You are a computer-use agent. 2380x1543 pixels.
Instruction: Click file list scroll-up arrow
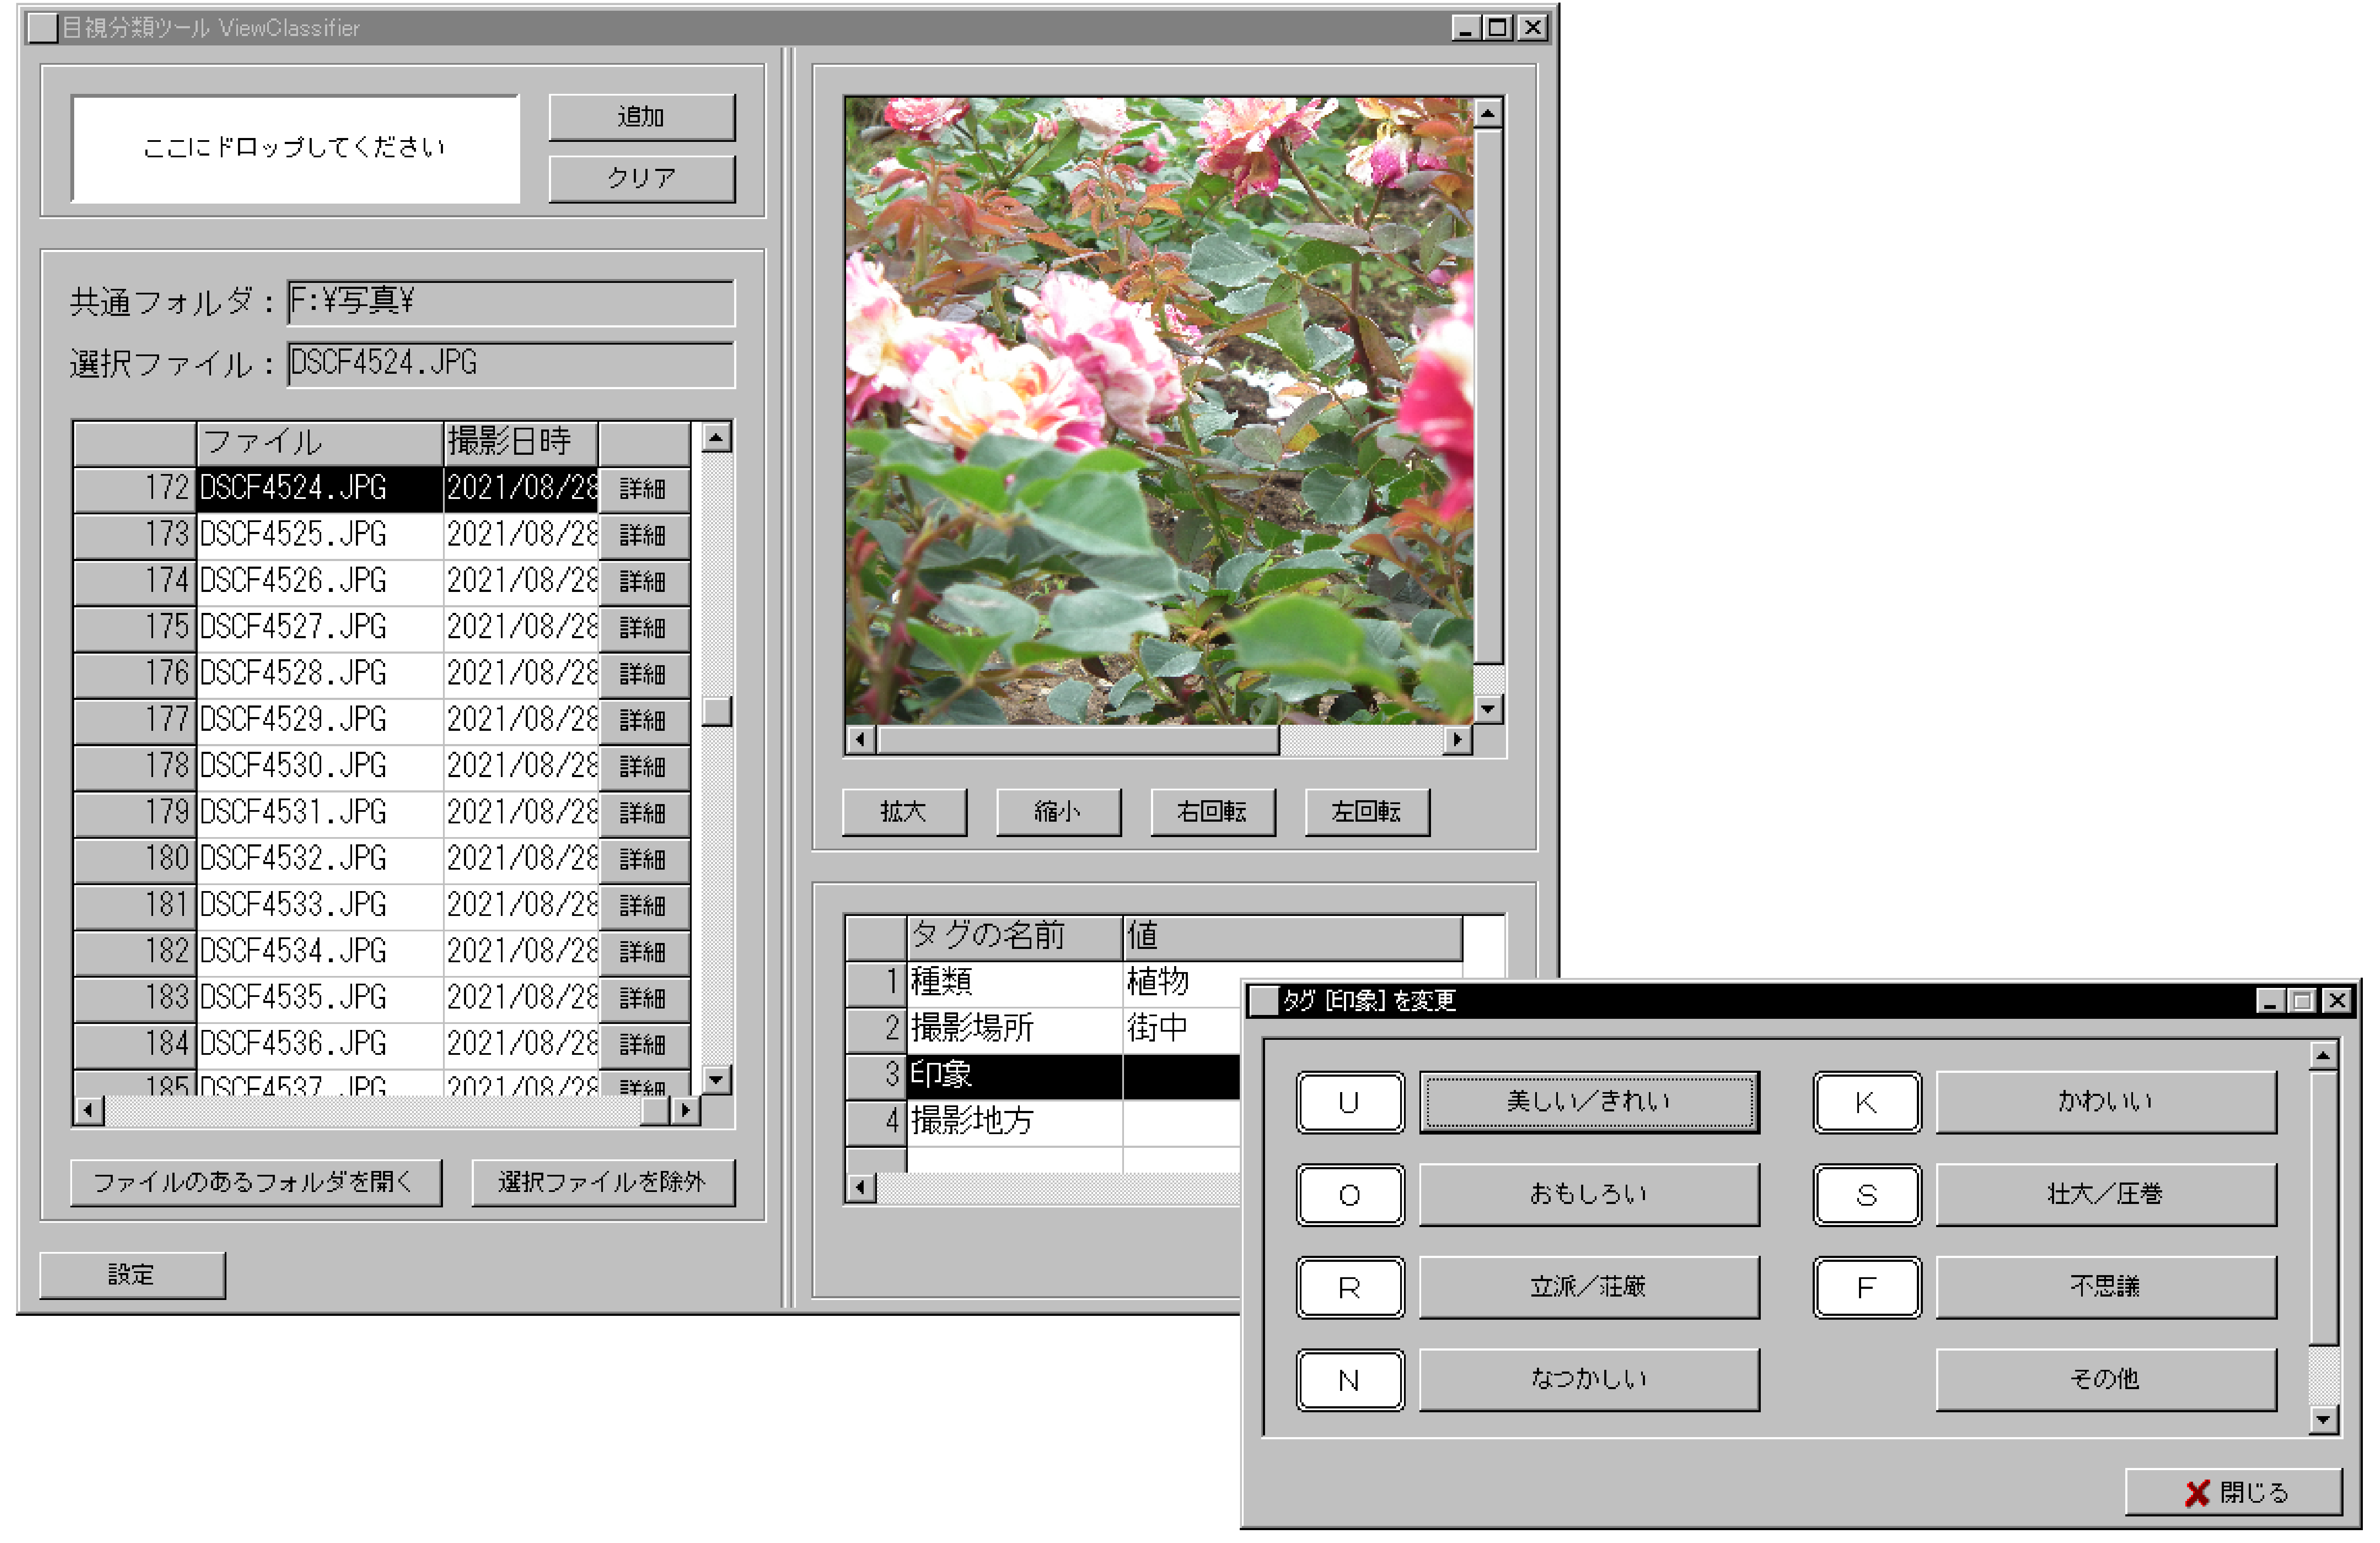click(x=717, y=437)
